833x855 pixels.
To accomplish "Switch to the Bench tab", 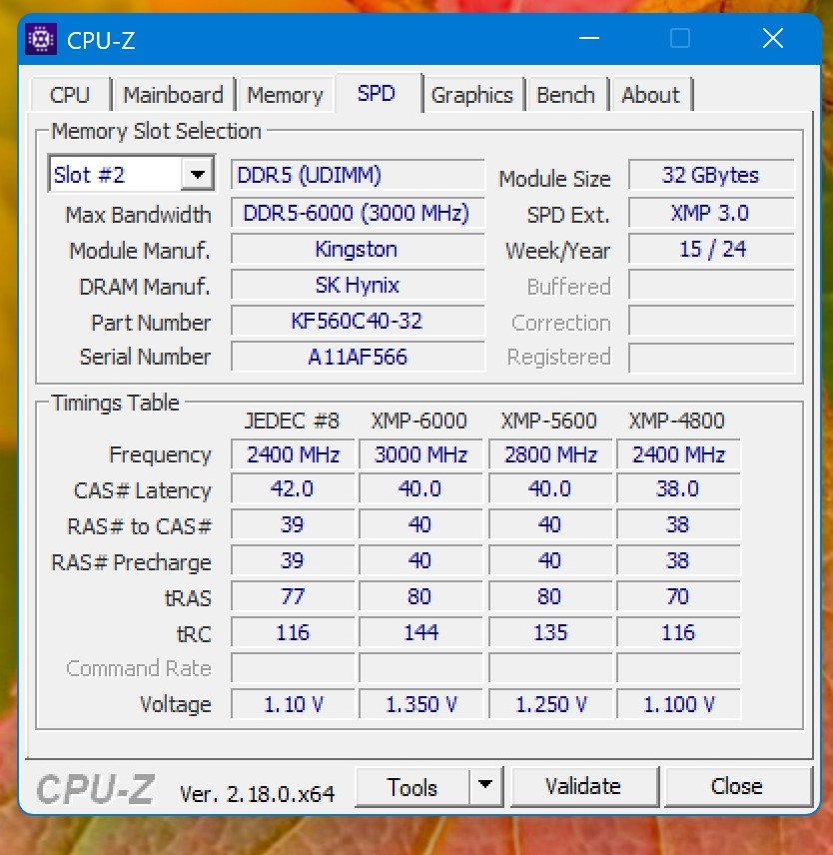I will 566,95.
